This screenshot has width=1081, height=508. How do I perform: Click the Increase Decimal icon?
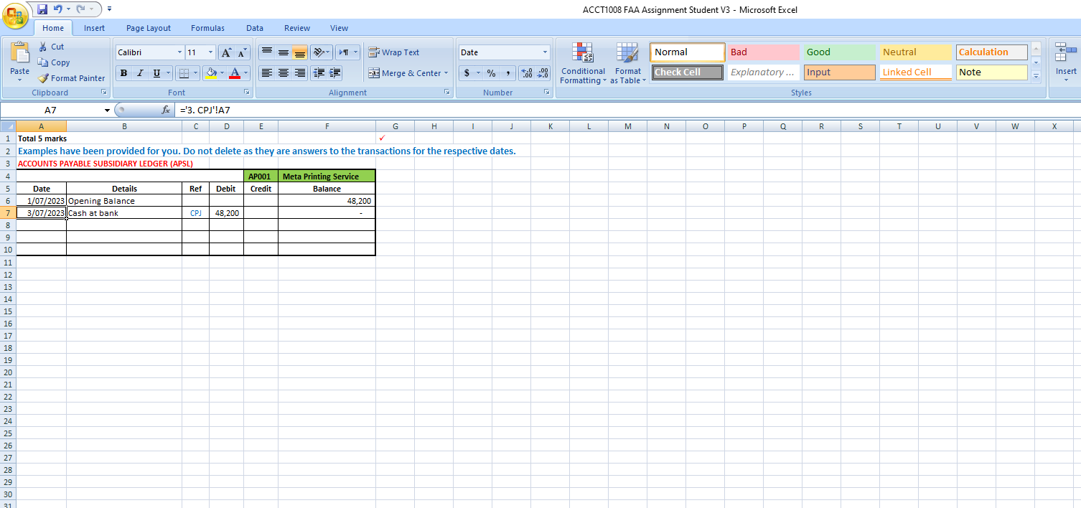[525, 73]
